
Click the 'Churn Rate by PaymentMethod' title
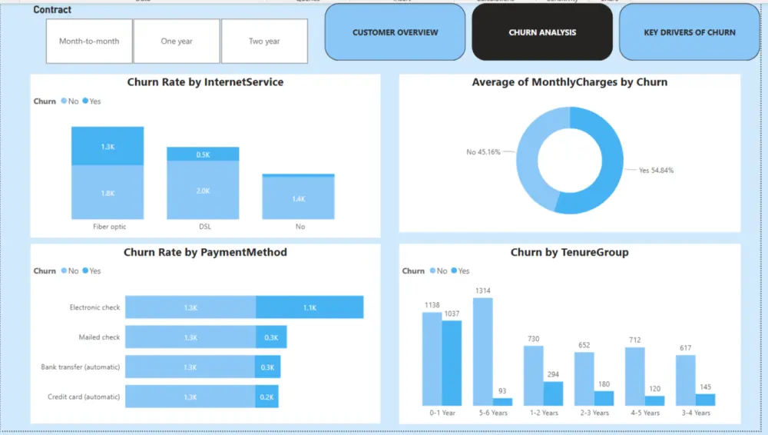(205, 252)
